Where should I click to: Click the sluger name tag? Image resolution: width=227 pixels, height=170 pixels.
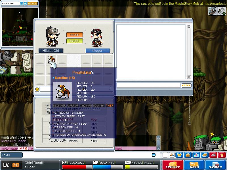(x=98, y=51)
